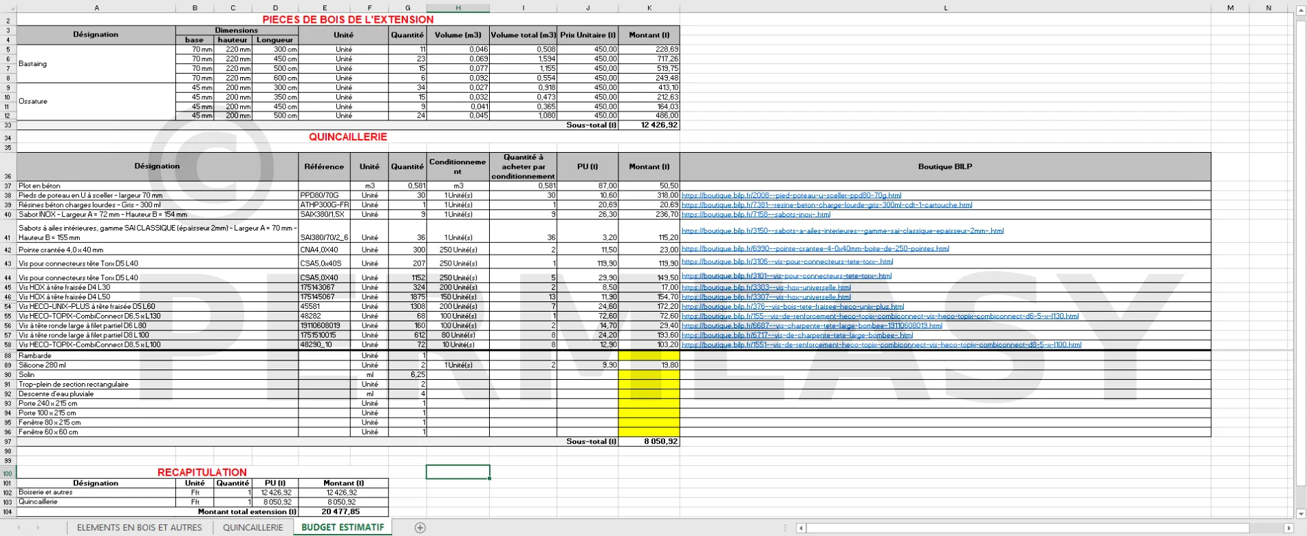This screenshot has width=1307, height=536.
Task: Follow the 7158--sabots-inox link
Action: tap(755, 215)
